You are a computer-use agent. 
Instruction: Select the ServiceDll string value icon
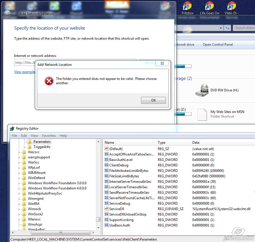pyautogui.click(x=106, y=209)
